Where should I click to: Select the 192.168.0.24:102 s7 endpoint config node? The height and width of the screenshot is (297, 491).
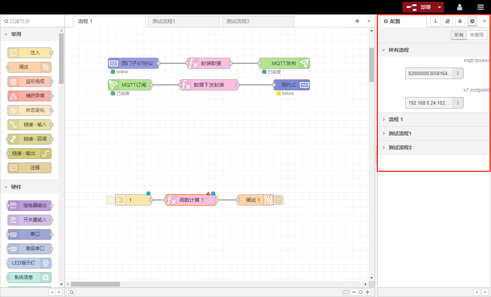(429, 103)
